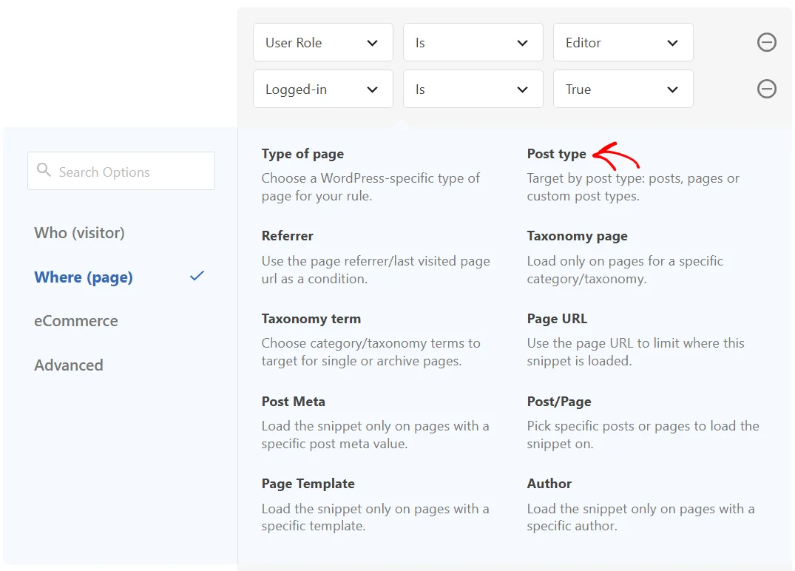Open the Editor value dropdown
The image size is (795, 571).
[x=623, y=43]
